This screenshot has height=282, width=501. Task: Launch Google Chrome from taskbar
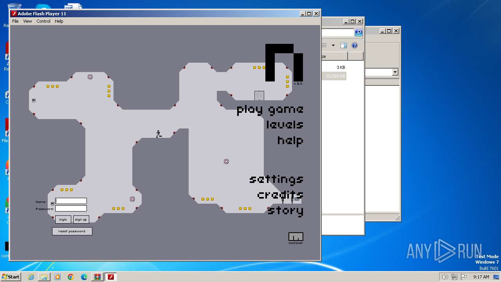71,277
